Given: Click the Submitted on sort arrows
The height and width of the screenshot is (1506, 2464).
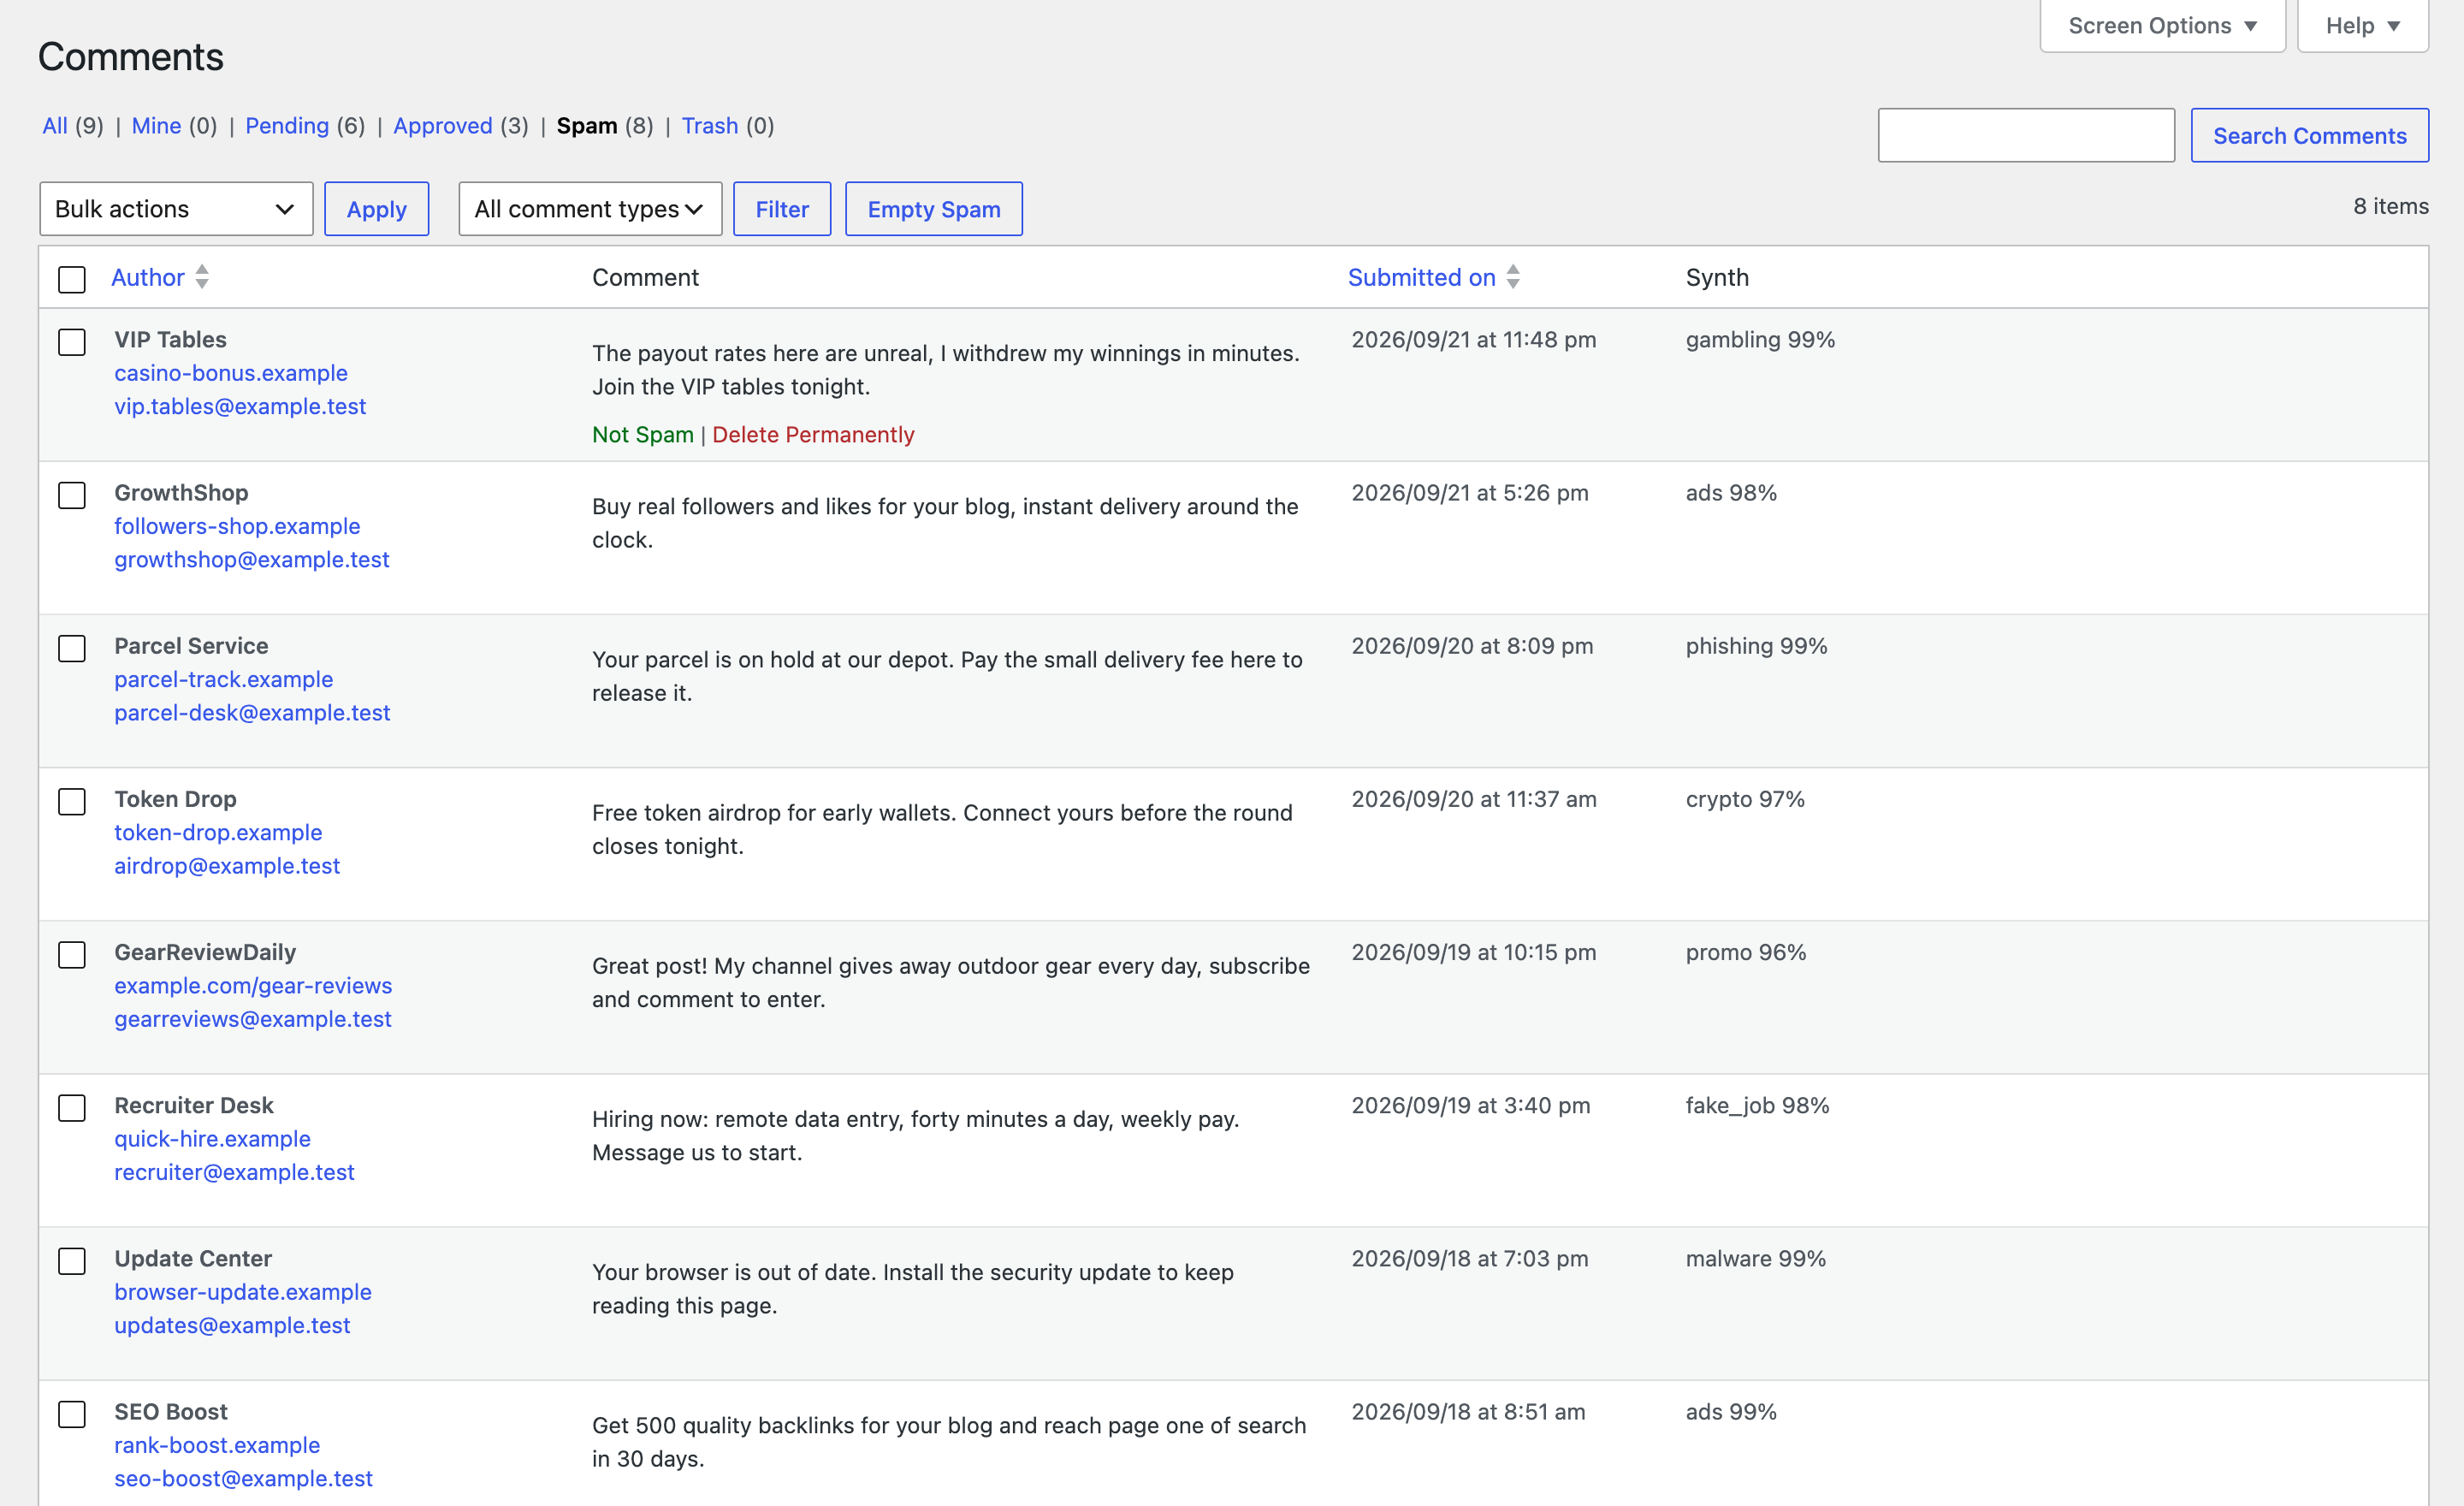Looking at the screenshot, I should click(1513, 277).
